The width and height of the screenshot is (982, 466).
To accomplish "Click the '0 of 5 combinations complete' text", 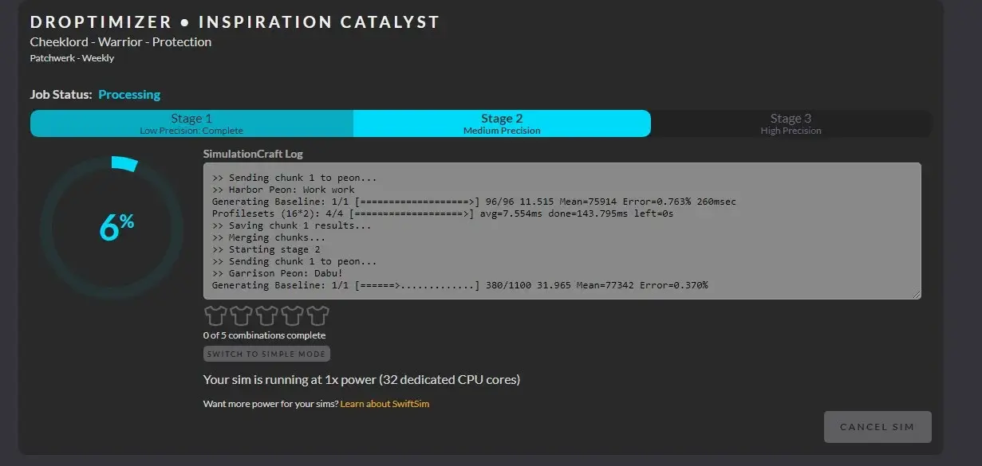I will click(x=264, y=335).
